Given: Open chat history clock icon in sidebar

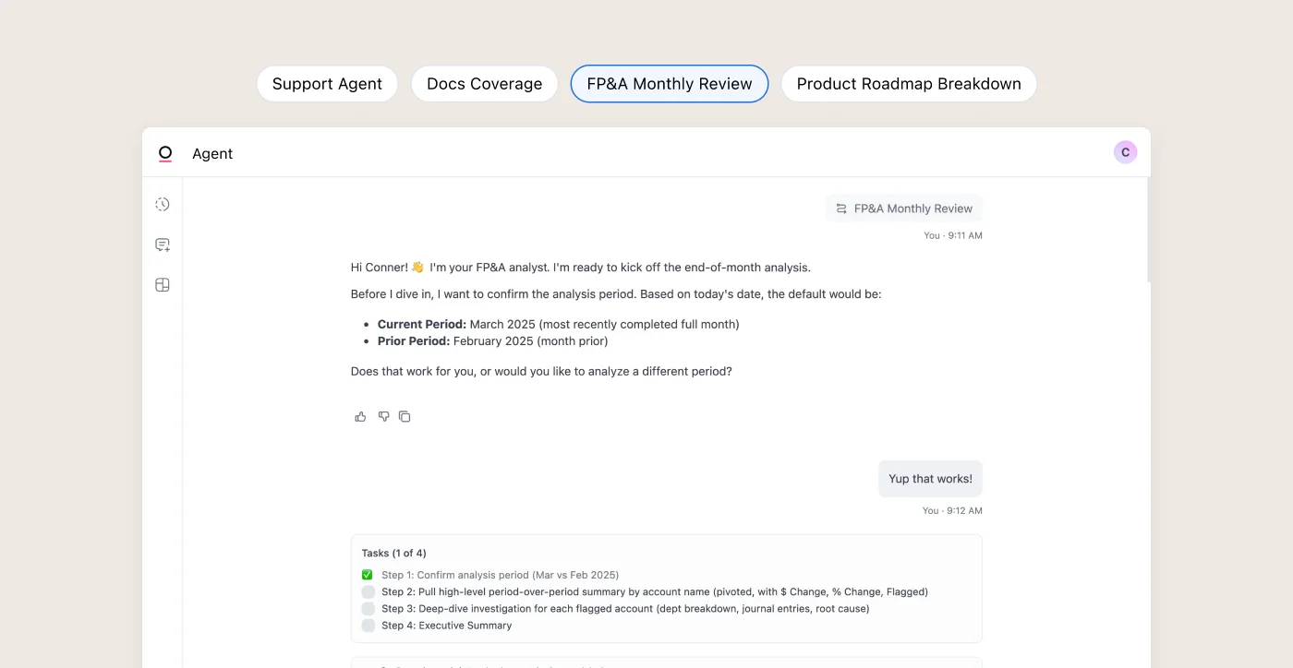Looking at the screenshot, I should [163, 204].
